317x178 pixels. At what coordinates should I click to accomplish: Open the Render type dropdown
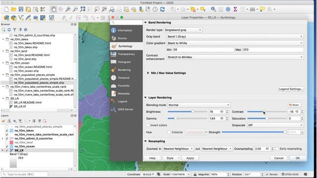coord(183,30)
